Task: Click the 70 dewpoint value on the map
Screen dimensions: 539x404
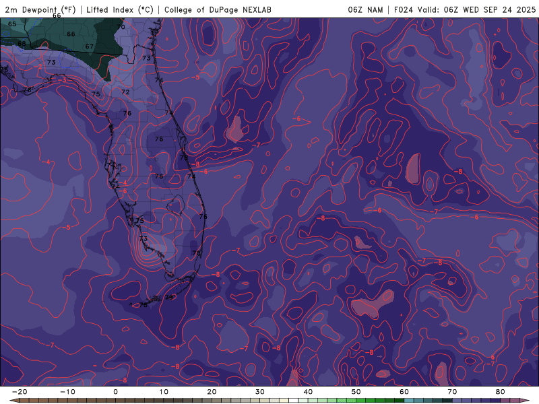Action: [x=121, y=27]
